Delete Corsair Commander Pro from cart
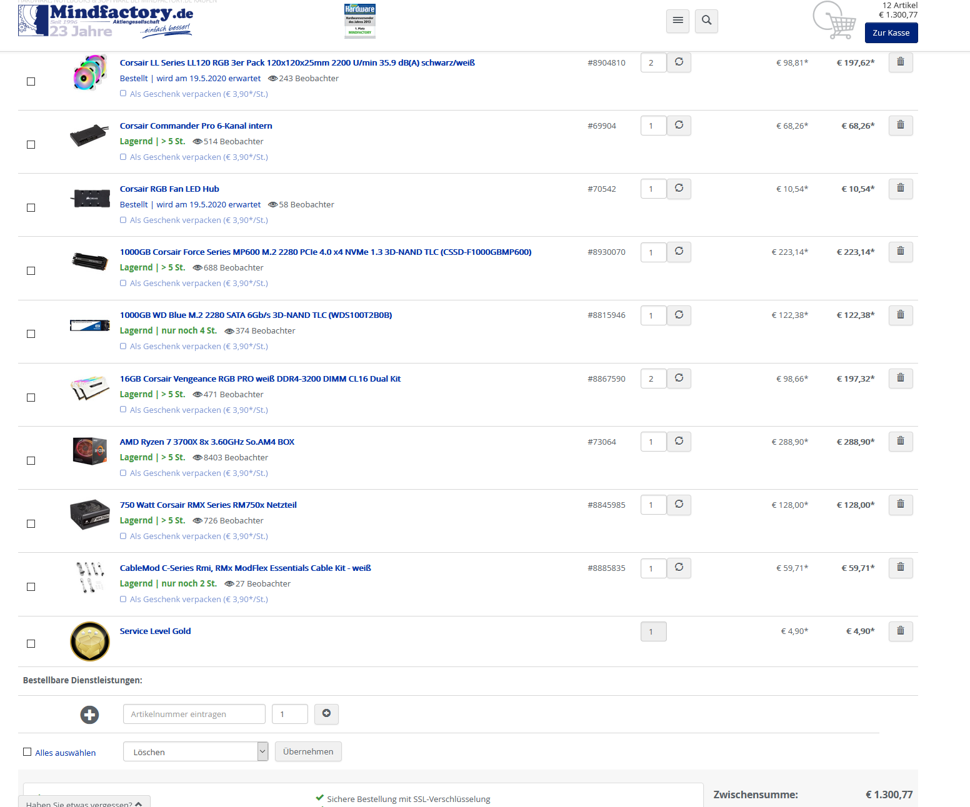Image resolution: width=970 pixels, height=807 pixels. pos(901,126)
